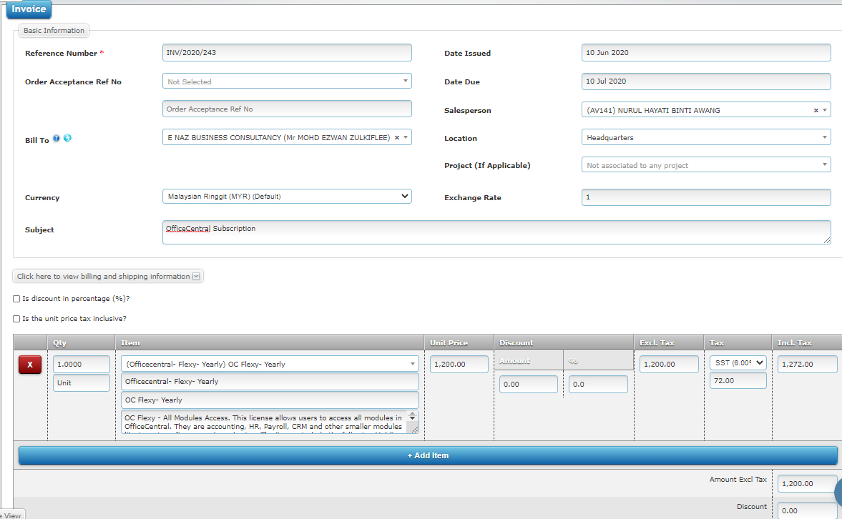
Task: Click the tax amount field 72.00
Action: pyautogui.click(x=738, y=380)
